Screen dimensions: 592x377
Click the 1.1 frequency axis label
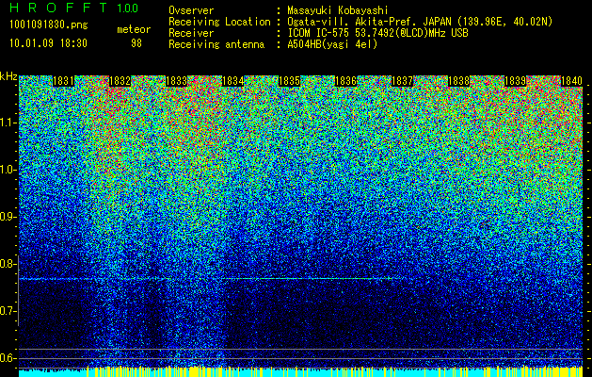tap(8, 123)
